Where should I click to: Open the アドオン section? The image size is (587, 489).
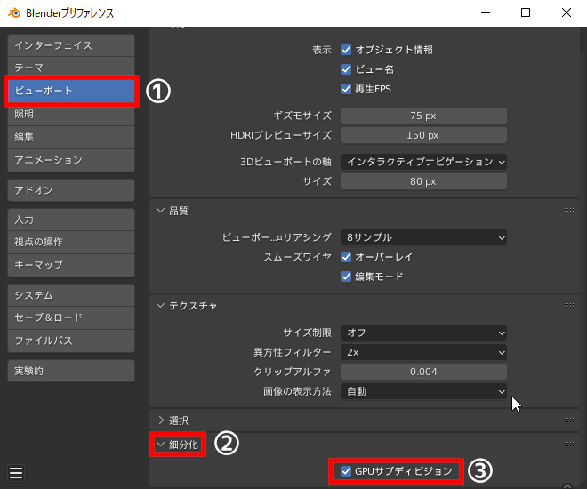point(71,190)
